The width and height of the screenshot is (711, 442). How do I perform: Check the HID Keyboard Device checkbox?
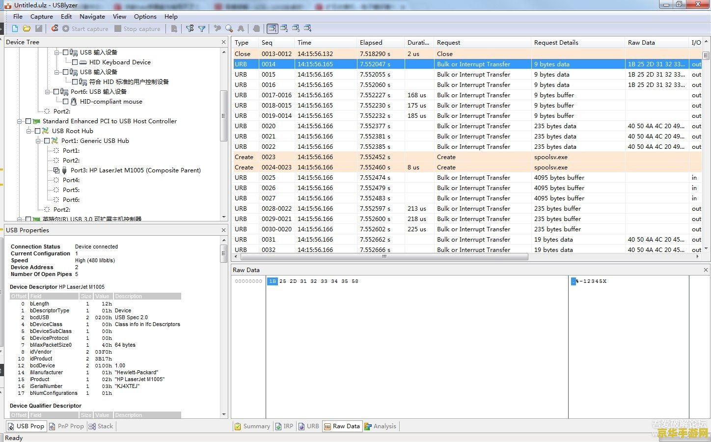pos(75,62)
